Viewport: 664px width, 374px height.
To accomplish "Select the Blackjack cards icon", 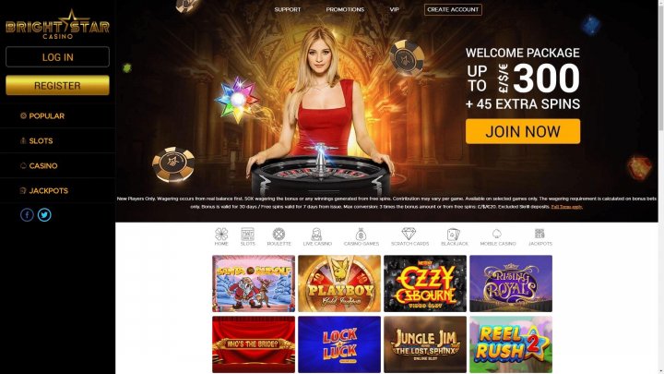I will coord(454,234).
